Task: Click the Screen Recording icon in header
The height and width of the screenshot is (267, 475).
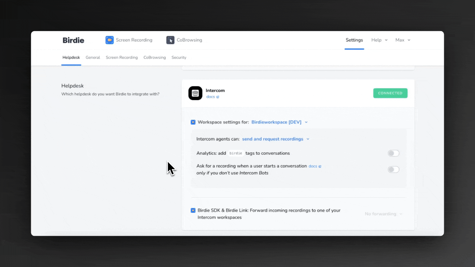Action: tap(109, 40)
